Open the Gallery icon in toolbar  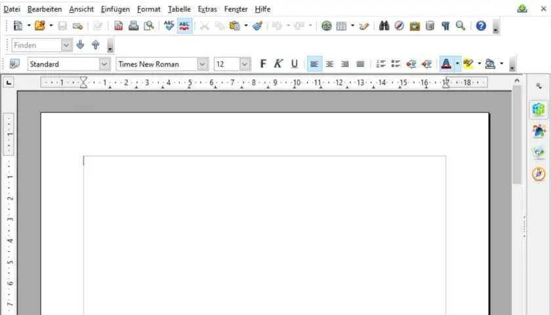(x=415, y=26)
